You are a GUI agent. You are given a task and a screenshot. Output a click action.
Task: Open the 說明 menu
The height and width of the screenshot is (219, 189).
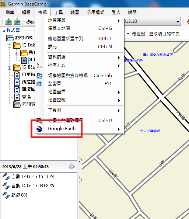pyautogui.click(x=132, y=13)
